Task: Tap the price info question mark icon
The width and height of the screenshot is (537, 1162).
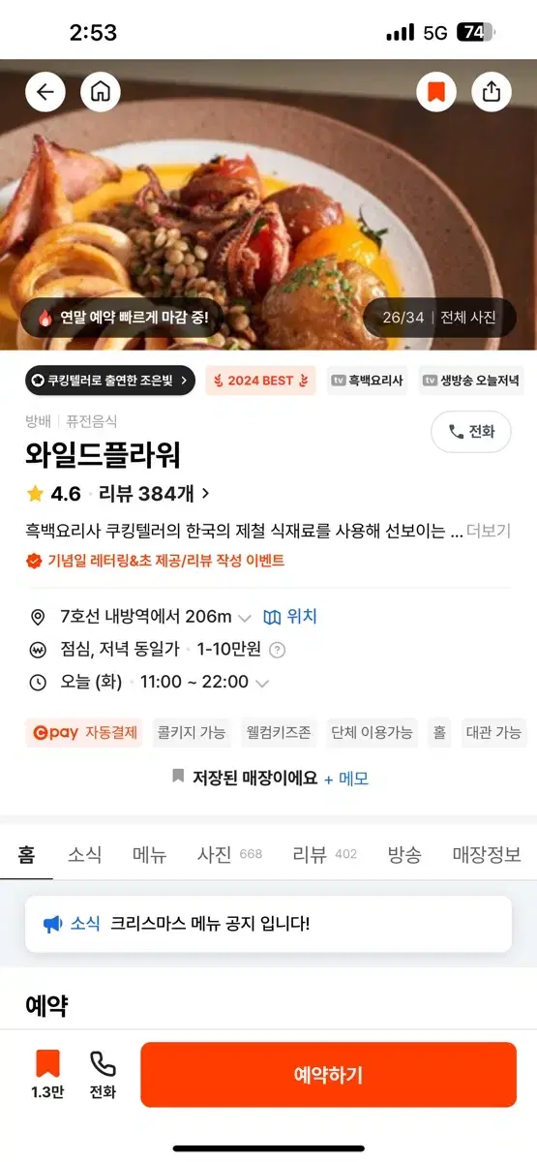Action: 277,650
